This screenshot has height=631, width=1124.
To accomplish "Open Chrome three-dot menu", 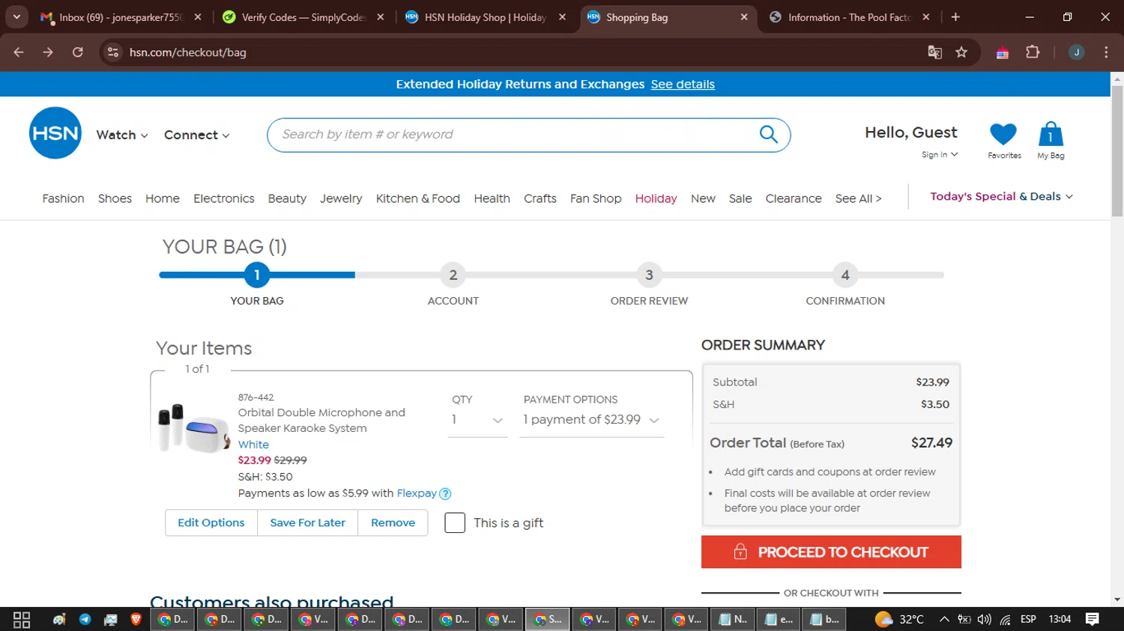I will point(1106,52).
